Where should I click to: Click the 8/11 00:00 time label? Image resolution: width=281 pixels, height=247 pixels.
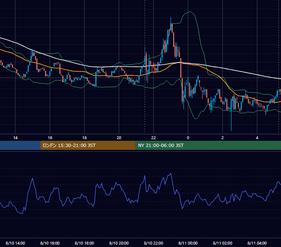pyautogui.click(x=188, y=243)
